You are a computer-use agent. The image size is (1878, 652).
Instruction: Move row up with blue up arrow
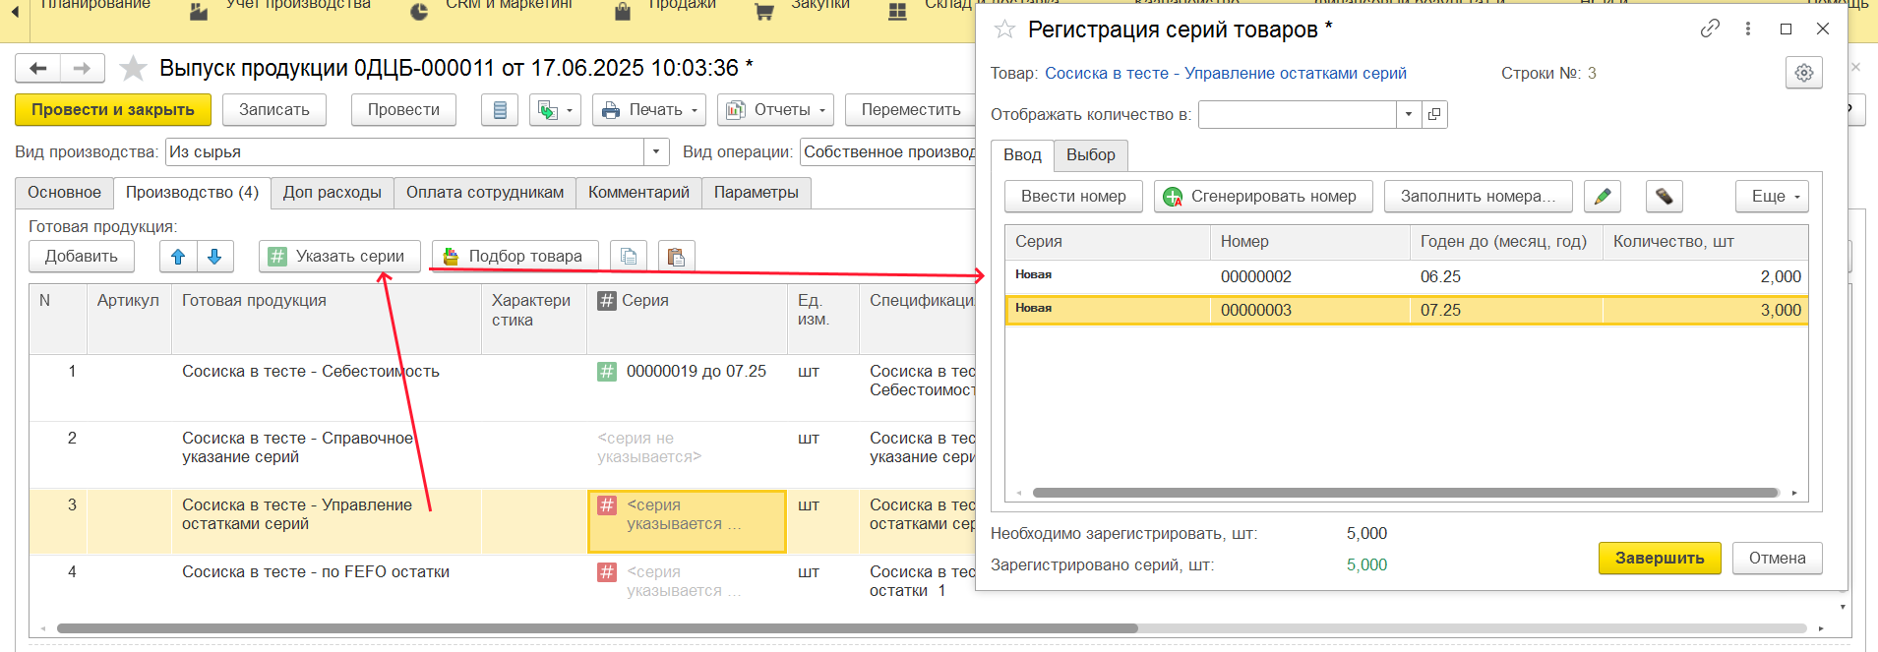(x=178, y=257)
